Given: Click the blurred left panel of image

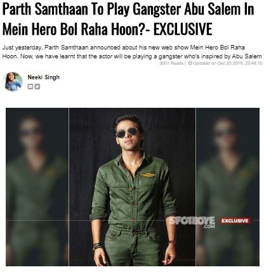Looking at the screenshot, I should [x=37, y=187].
